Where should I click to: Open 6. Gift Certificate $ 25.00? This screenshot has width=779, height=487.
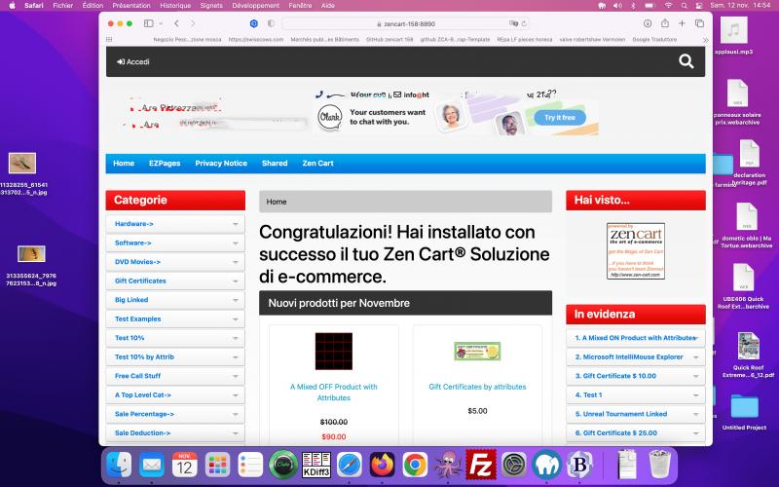click(x=636, y=432)
